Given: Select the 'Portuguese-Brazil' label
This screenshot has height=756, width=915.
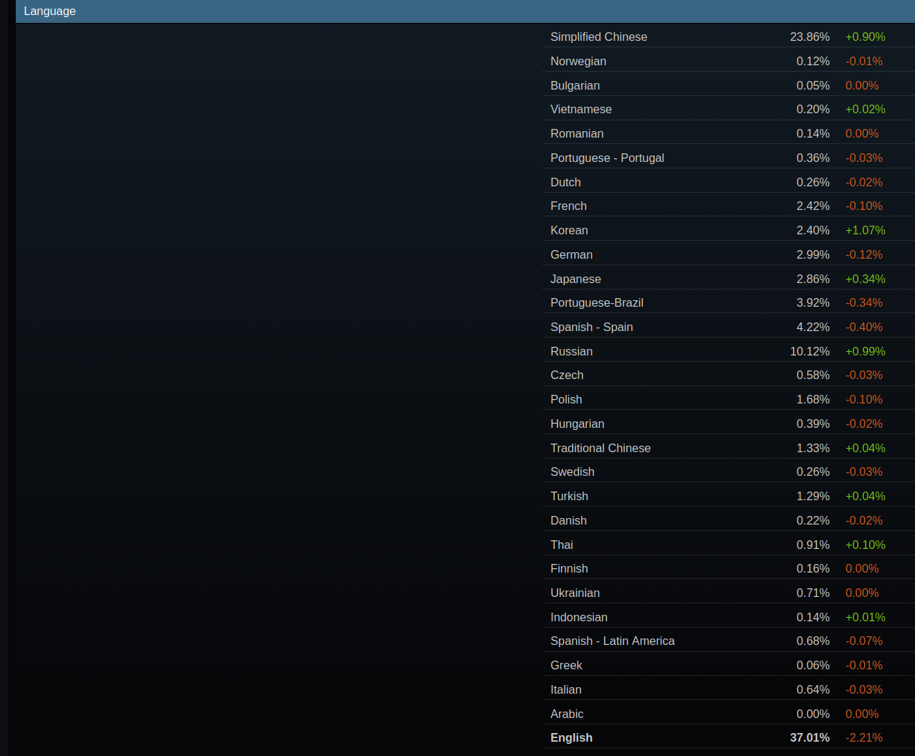Looking at the screenshot, I should 597,302.
